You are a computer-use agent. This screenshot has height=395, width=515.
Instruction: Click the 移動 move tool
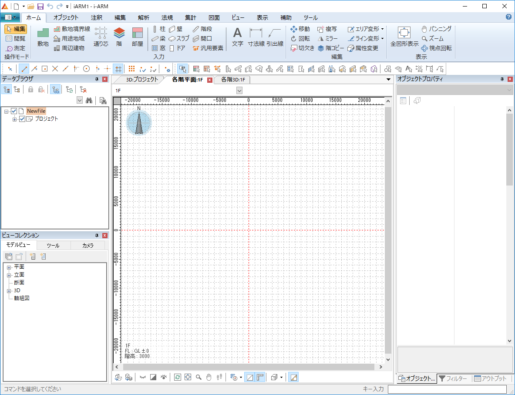300,29
